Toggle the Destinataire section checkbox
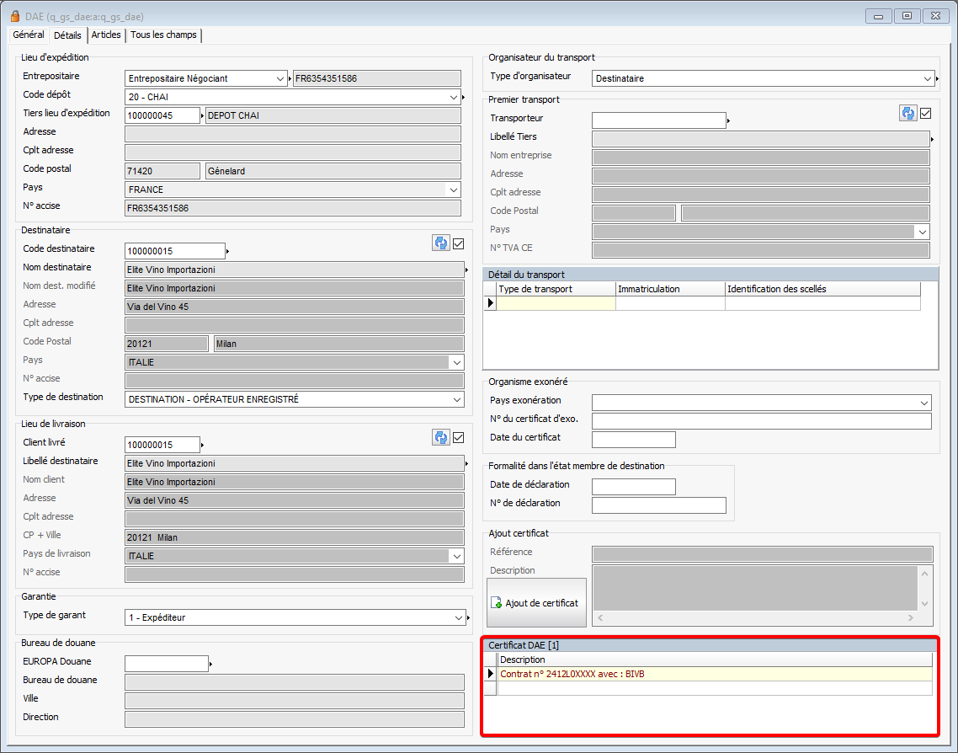 click(459, 243)
